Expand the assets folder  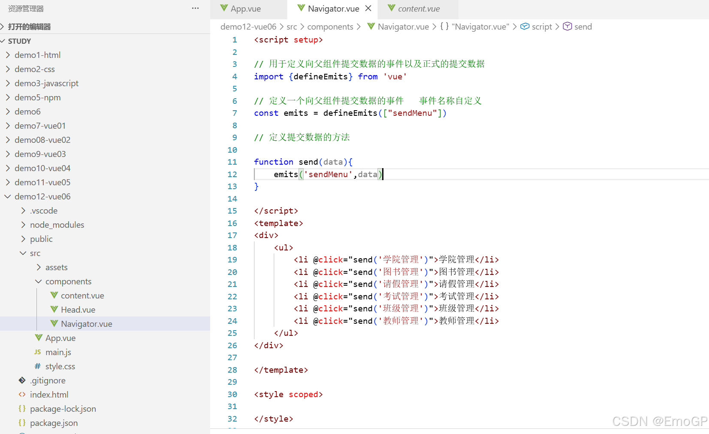pyautogui.click(x=105, y=267)
